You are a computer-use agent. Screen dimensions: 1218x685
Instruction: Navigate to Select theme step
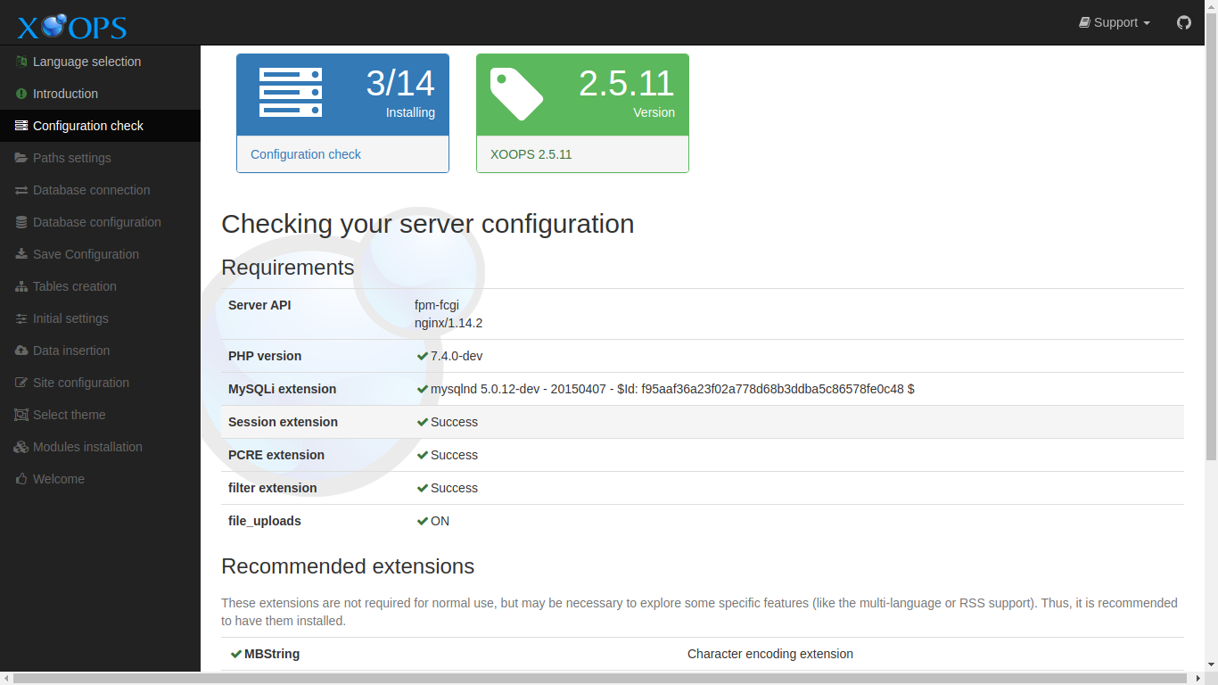point(71,415)
